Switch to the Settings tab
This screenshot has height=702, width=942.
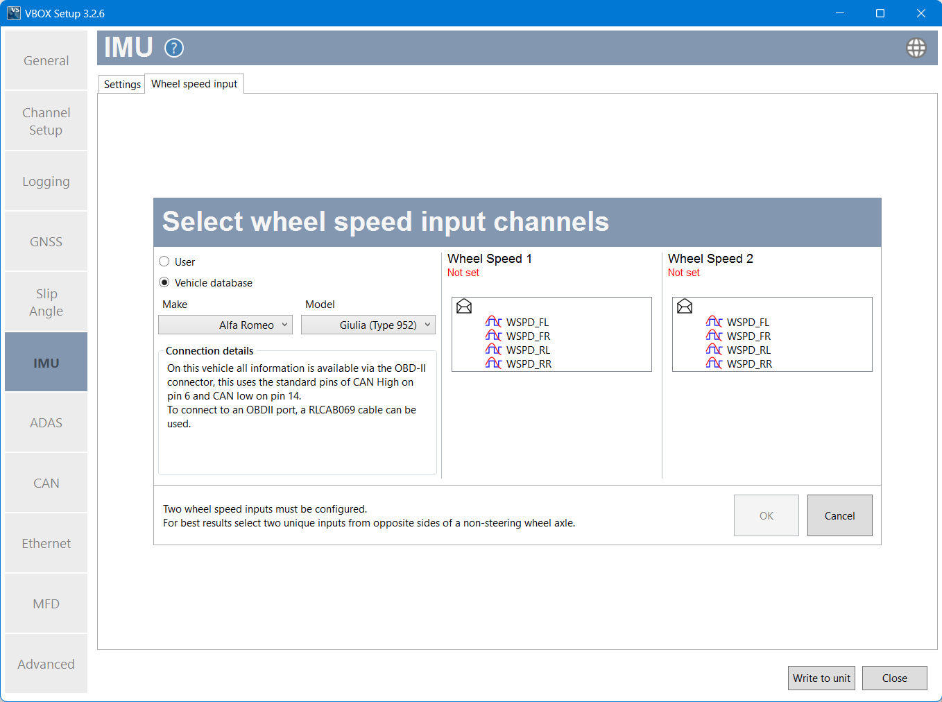click(x=121, y=84)
